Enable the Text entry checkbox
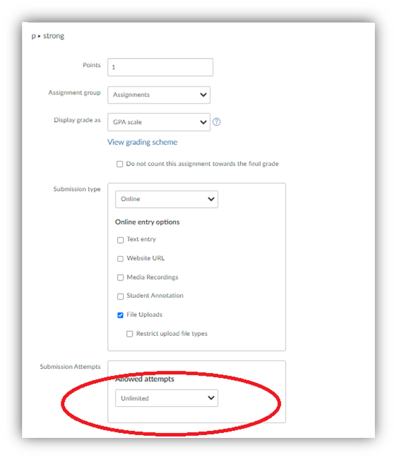Viewport: 397px width, 460px height. coord(120,240)
